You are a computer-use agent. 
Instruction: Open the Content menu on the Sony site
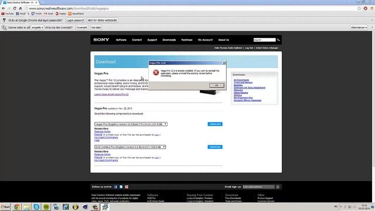click(137, 40)
